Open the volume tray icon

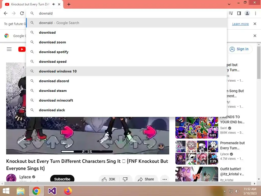237,191
